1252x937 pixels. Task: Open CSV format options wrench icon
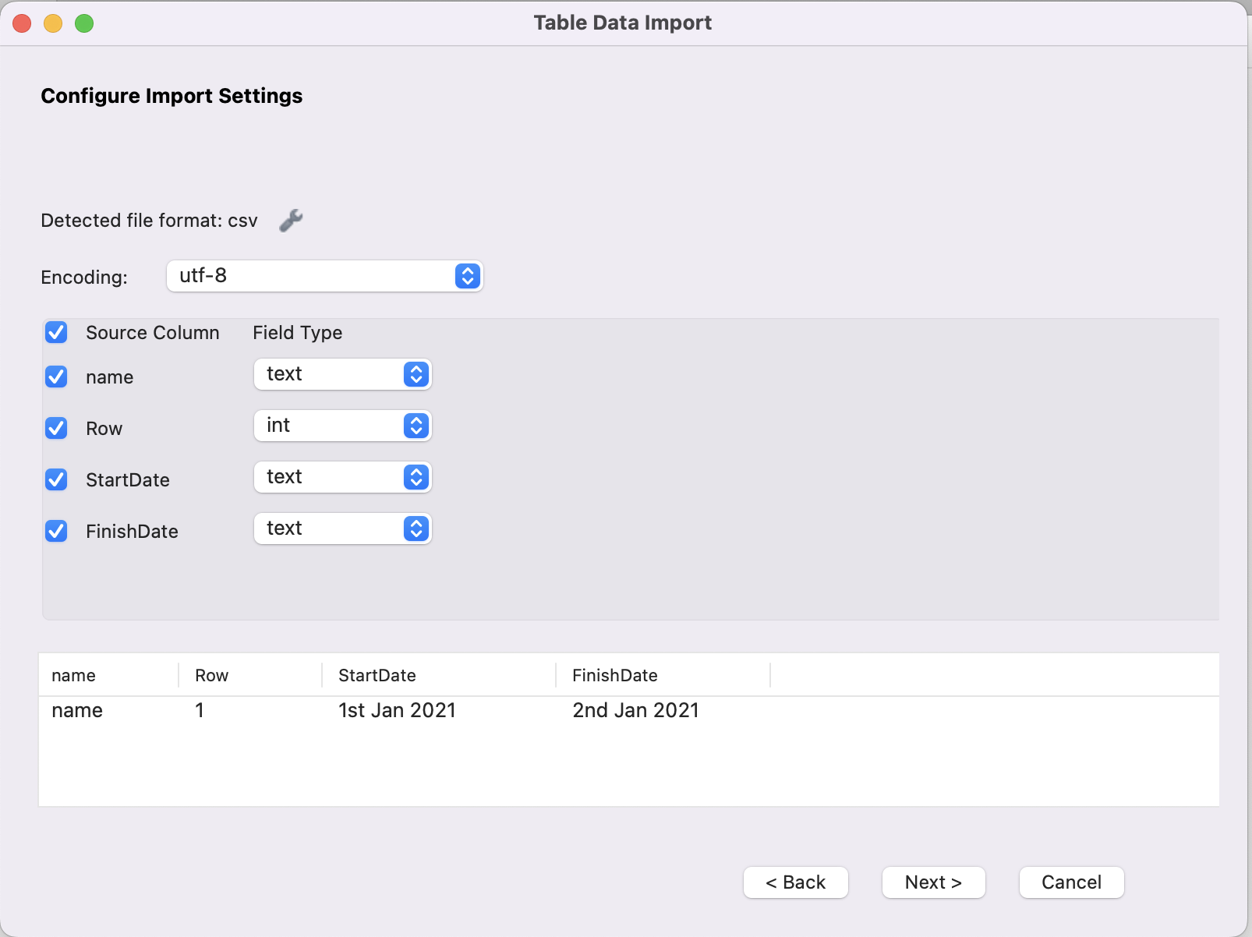pyautogui.click(x=292, y=221)
